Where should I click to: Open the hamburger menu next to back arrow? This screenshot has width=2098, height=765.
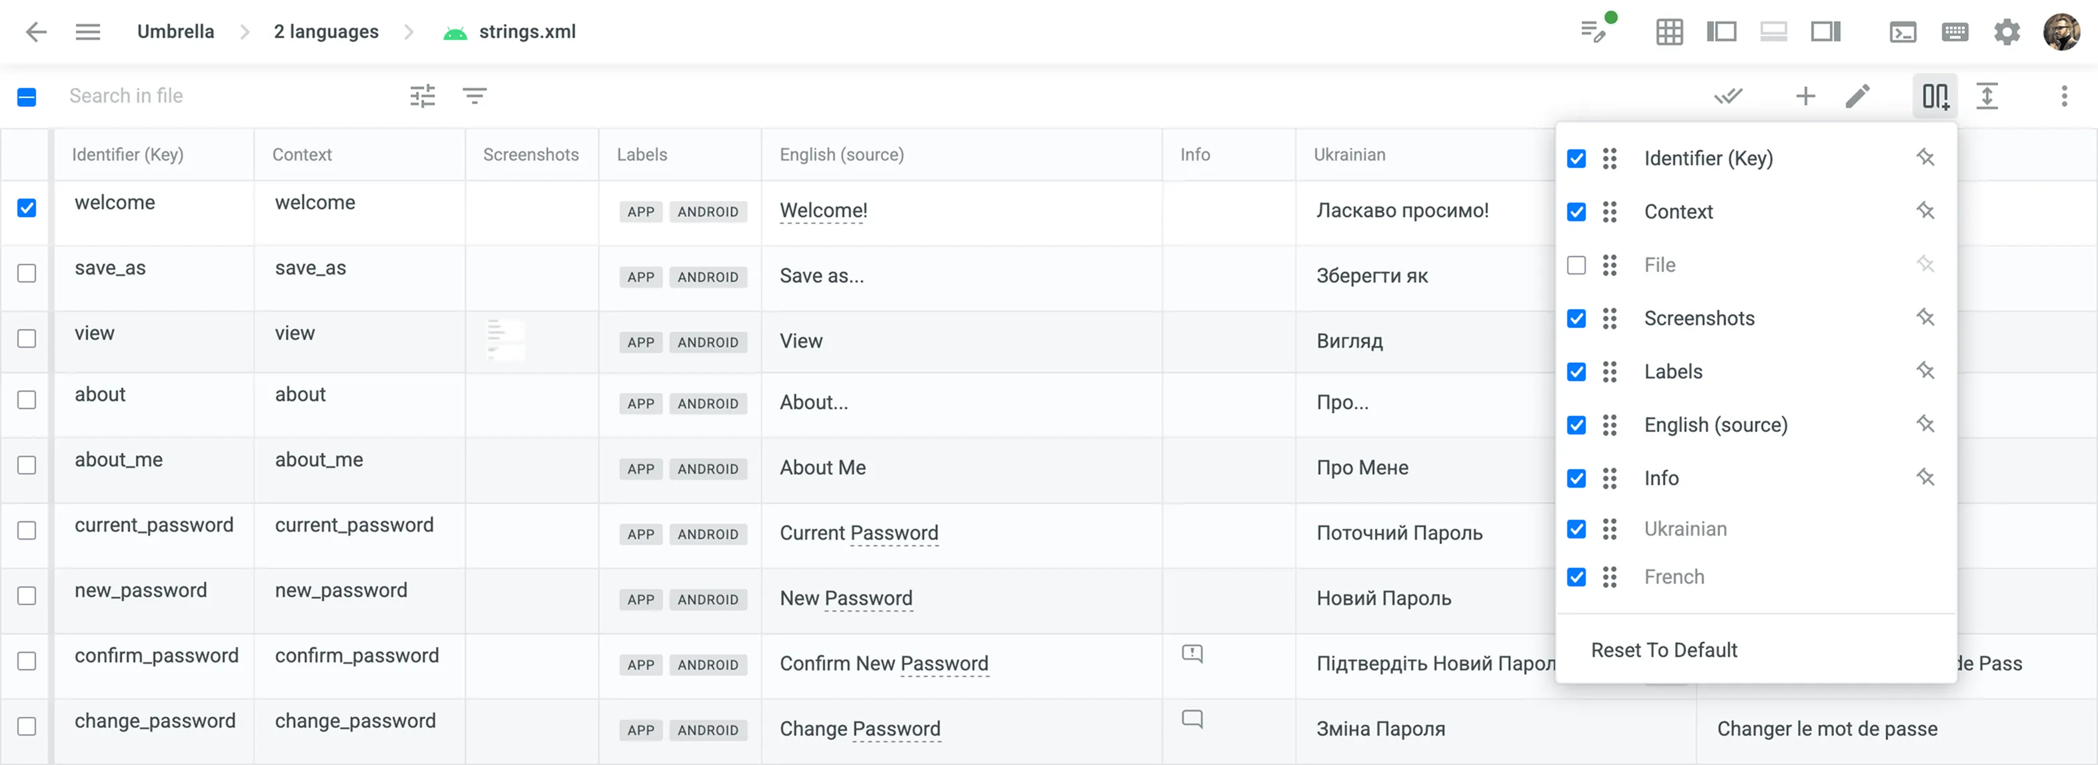pos(88,32)
